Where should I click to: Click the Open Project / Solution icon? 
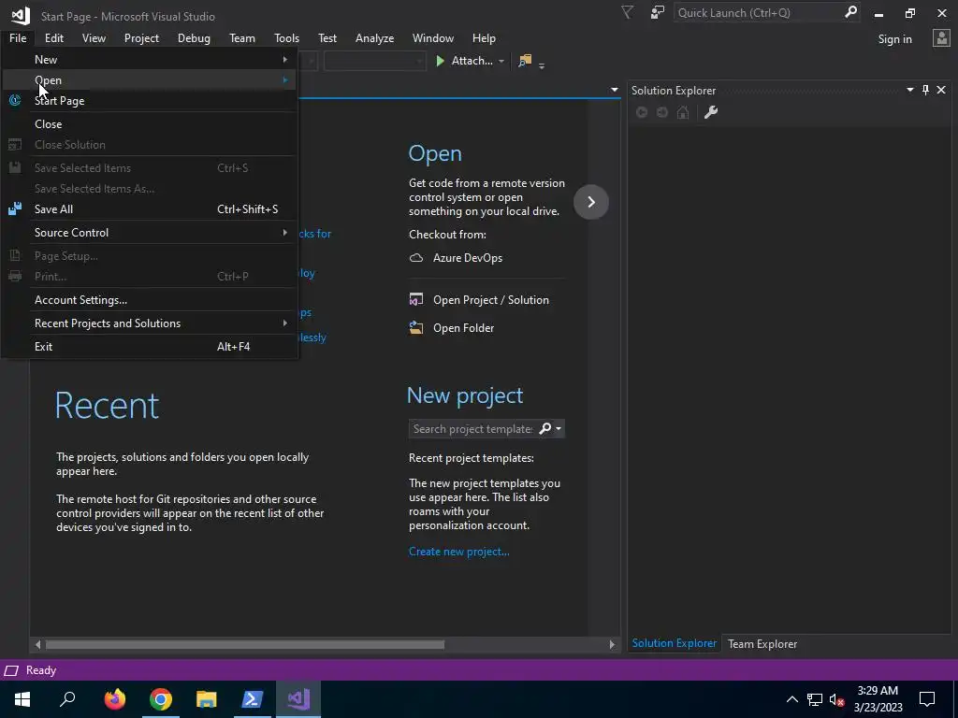tap(416, 300)
